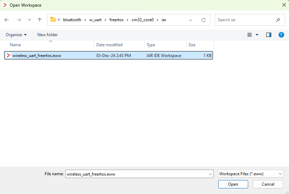Click New folder in the toolbar
This screenshot has height=194, width=289.
[47, 35]
